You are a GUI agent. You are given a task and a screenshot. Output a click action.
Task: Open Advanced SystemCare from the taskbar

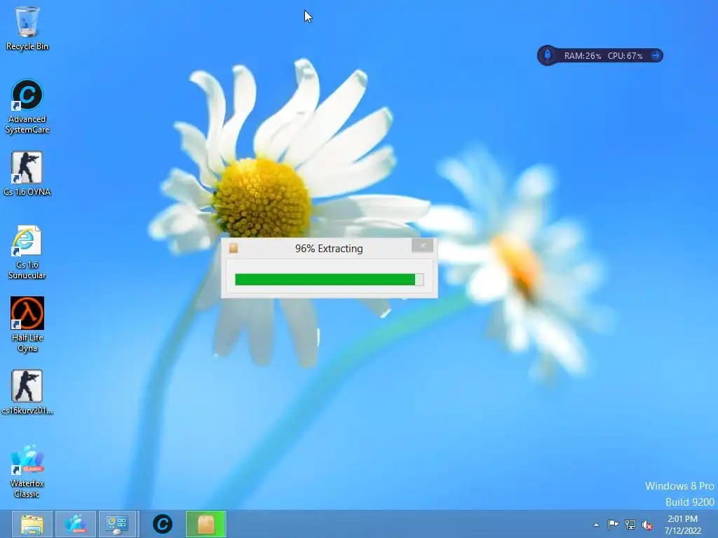point(163,524)
